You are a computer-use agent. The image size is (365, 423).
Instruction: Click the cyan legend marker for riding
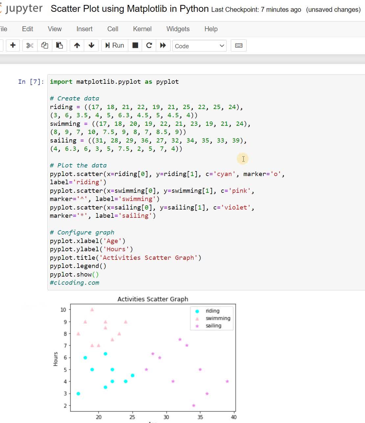click(197, 311)
